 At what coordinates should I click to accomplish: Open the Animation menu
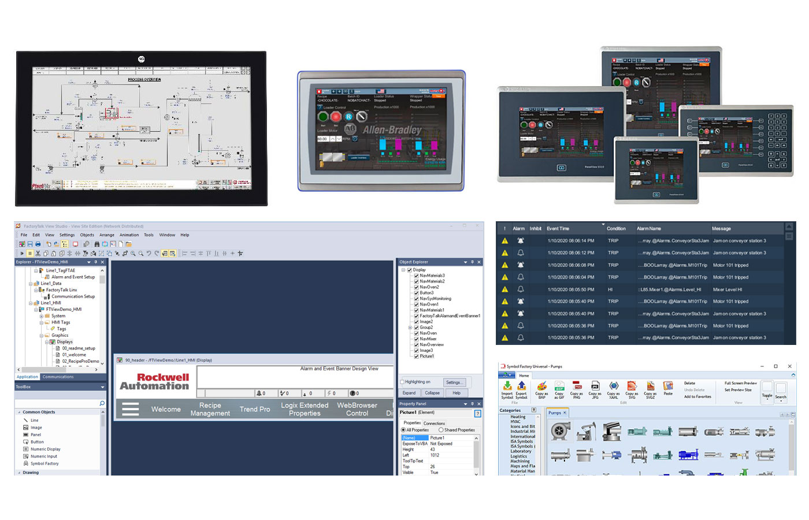click(x=129, y=235)
